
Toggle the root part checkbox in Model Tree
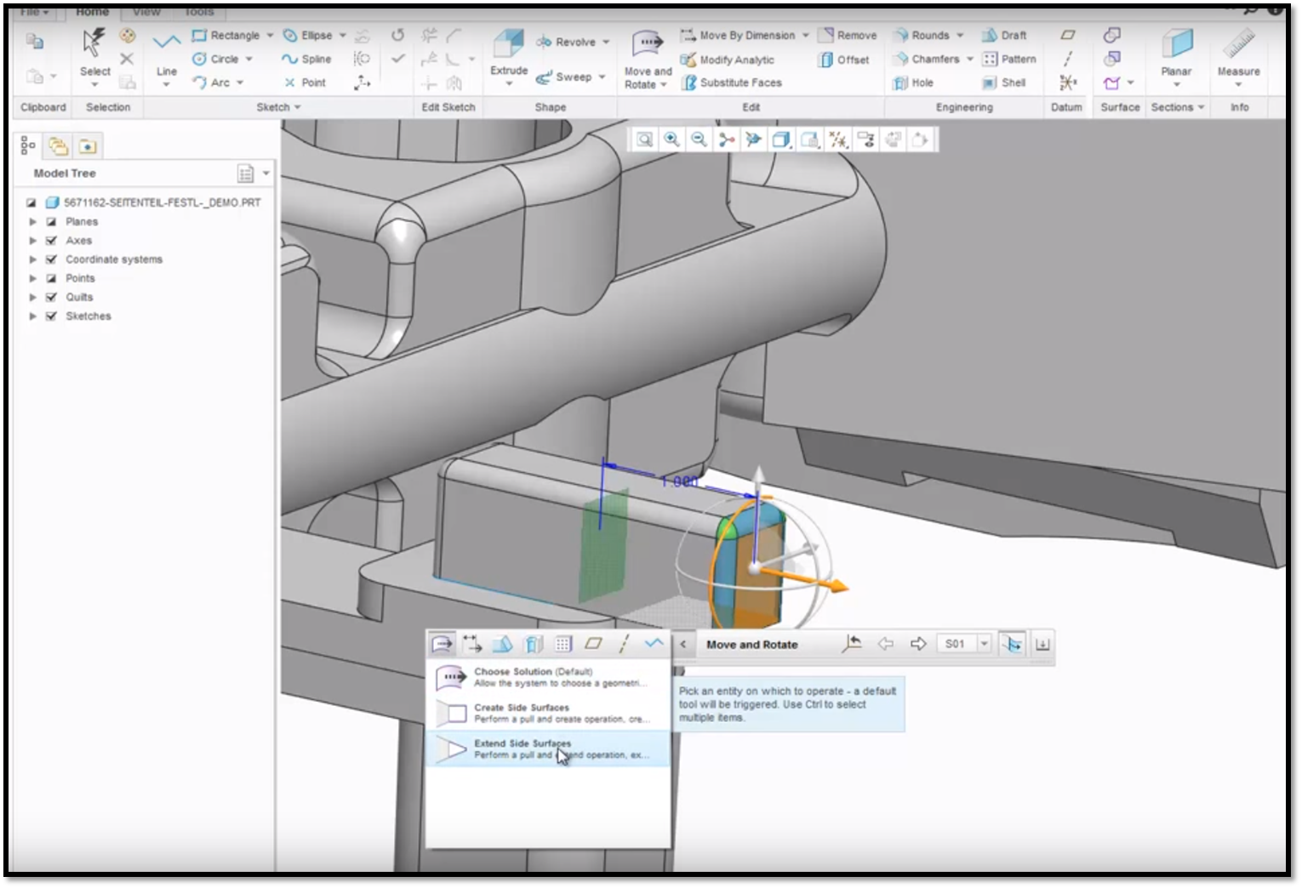[31, 202]
